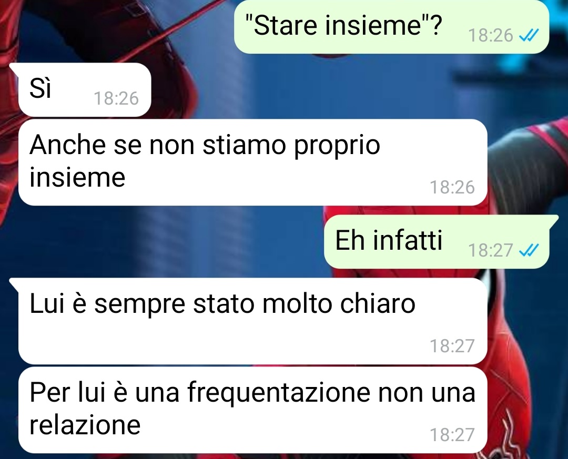Image resolution: width=568 pixels, height=459 pixels.
Task: Click the word "Anche" at the message start
Action: pyautogui.click(x=68, y=145)
